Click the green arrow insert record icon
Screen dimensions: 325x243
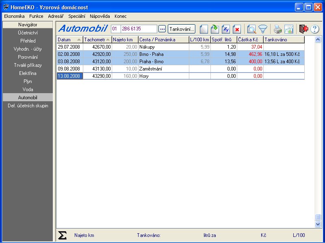[x=215, y=29]
